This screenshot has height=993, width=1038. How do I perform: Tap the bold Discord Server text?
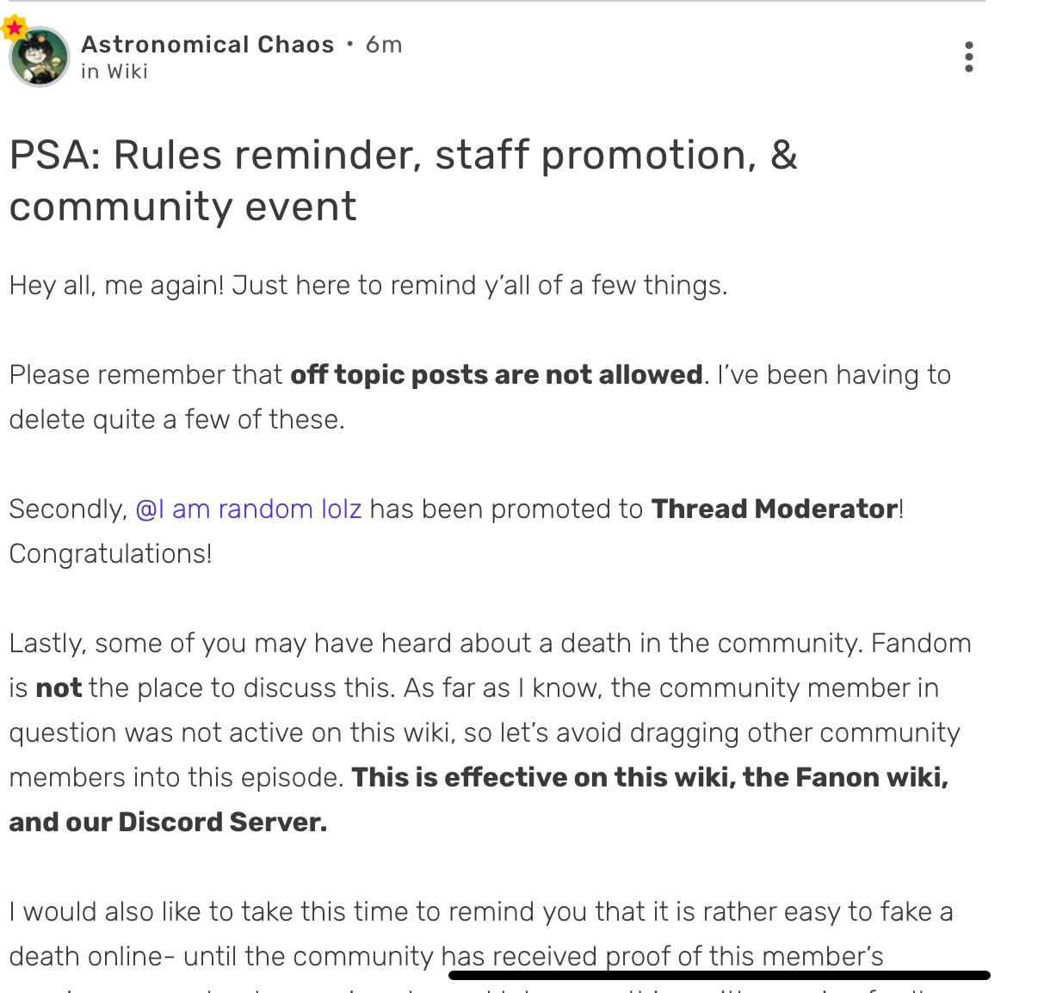(x=223, y=822)
